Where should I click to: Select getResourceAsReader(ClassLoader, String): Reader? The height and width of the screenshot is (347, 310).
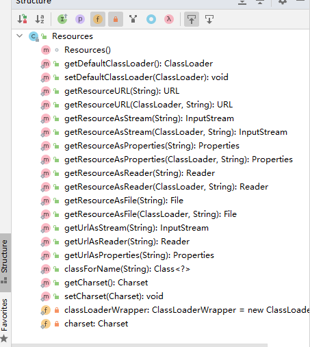tap(166, 187)
